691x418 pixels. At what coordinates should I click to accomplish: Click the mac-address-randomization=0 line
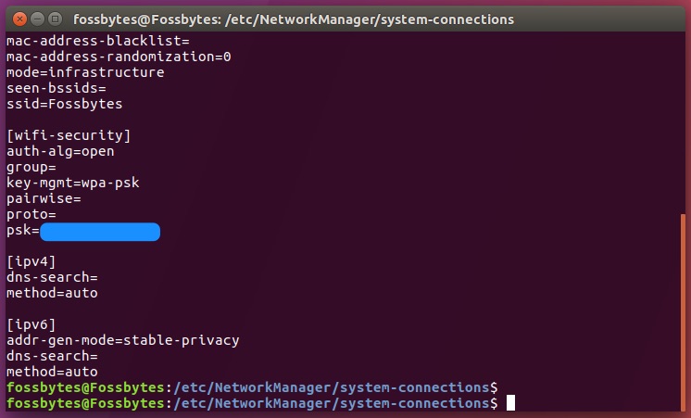[x=119, y=57]
